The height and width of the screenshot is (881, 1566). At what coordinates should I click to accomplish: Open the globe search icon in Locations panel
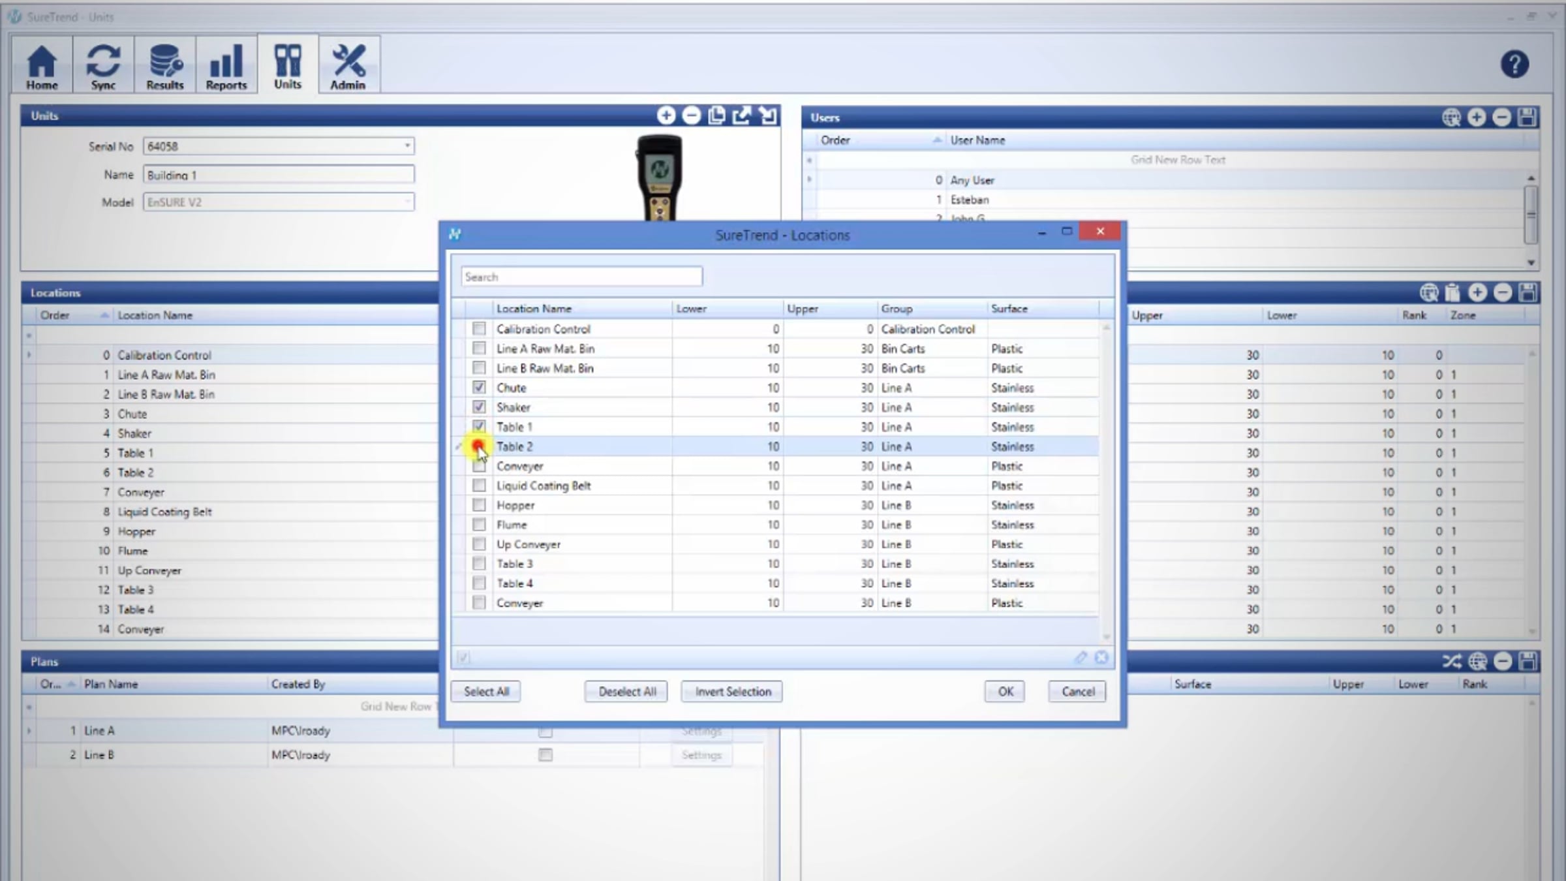[x=1429, y=292]
